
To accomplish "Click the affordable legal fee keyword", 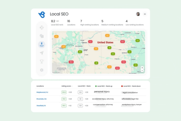I will [130, 99].
